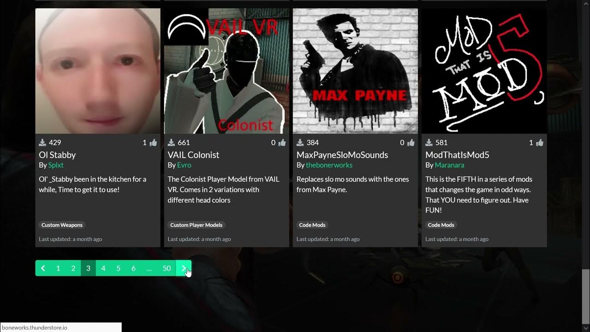The height and width of the screenshot is (332, 590).
Task: Like MaxPayneSloMoSounds with the thumbs-up icon
Action: click(410, 142)
